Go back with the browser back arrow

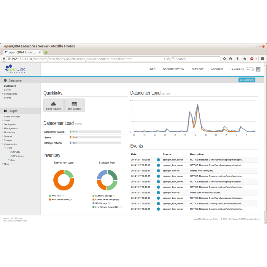[x=4, y=59]
